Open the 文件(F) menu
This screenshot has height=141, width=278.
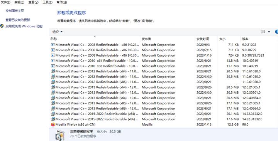[5, 2]
